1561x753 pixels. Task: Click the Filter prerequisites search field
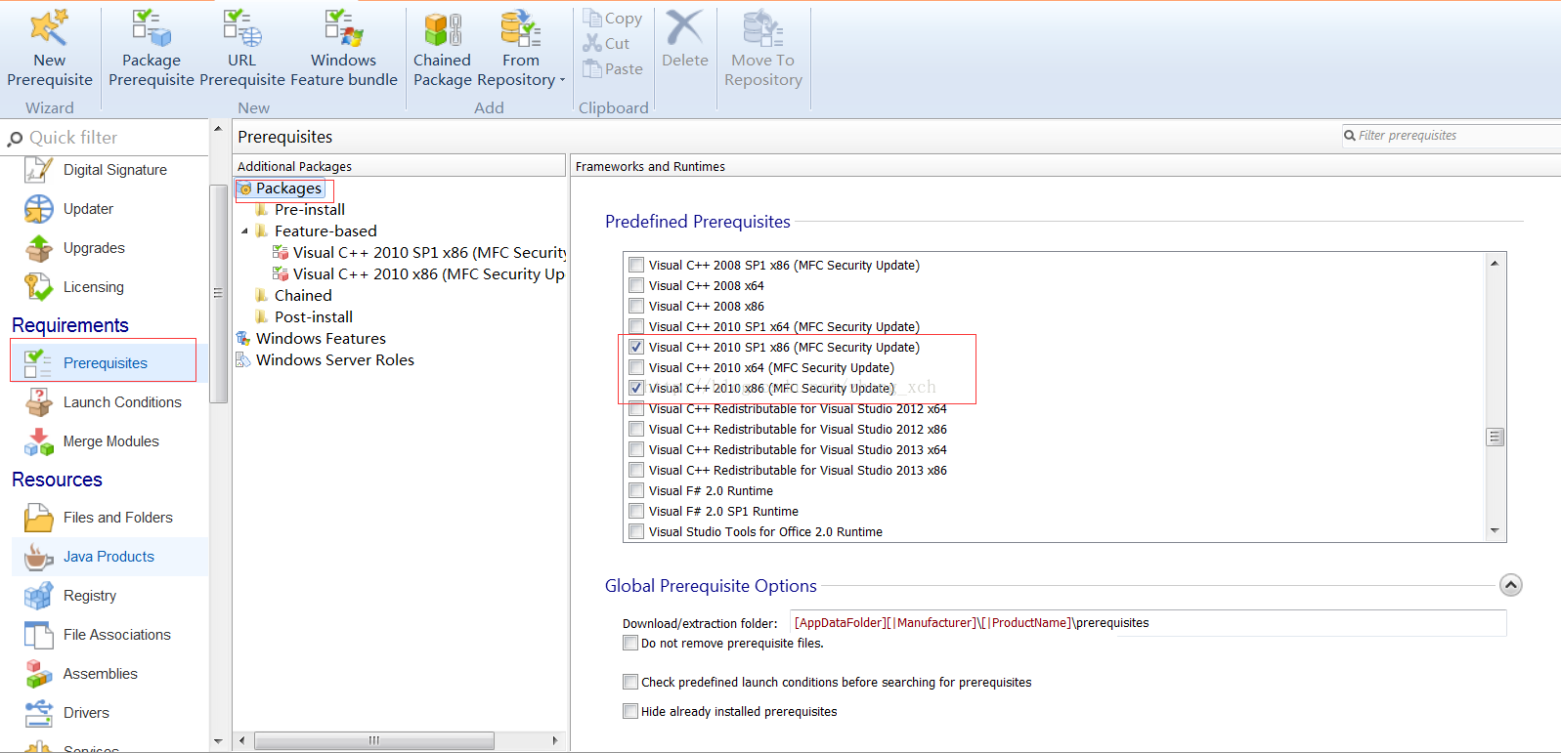1452,136
